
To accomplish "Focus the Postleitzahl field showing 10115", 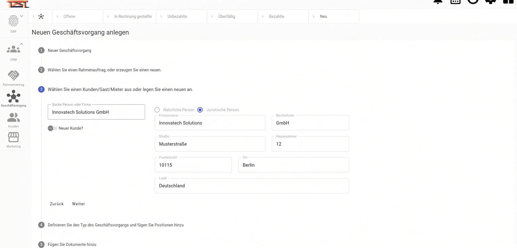I will coord(193,165).
